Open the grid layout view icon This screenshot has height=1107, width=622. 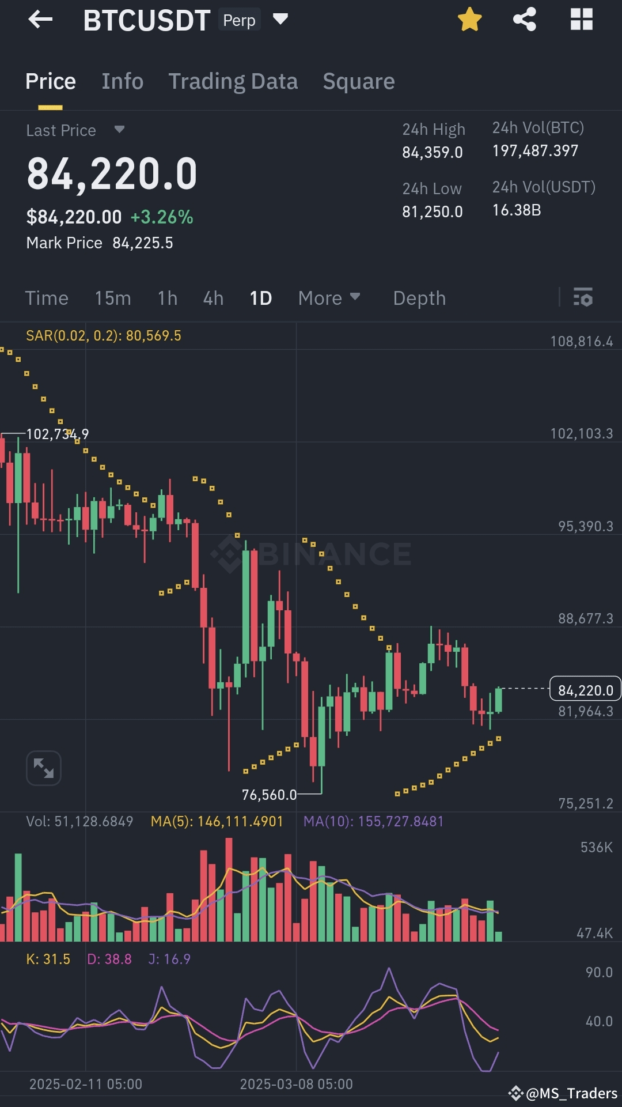coord(582,19)
